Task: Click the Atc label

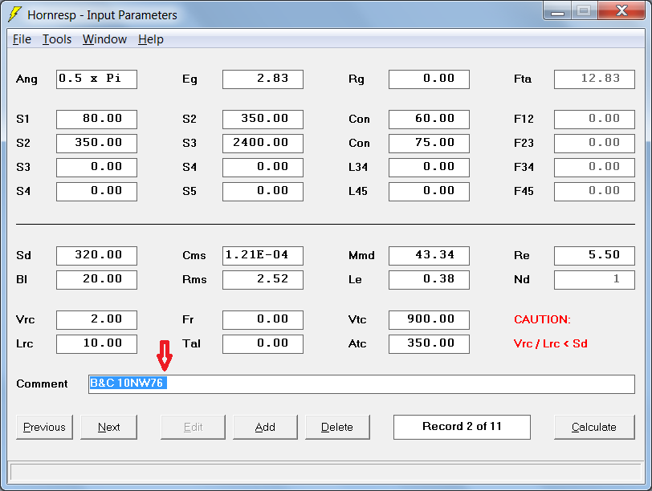Action: 357,344
